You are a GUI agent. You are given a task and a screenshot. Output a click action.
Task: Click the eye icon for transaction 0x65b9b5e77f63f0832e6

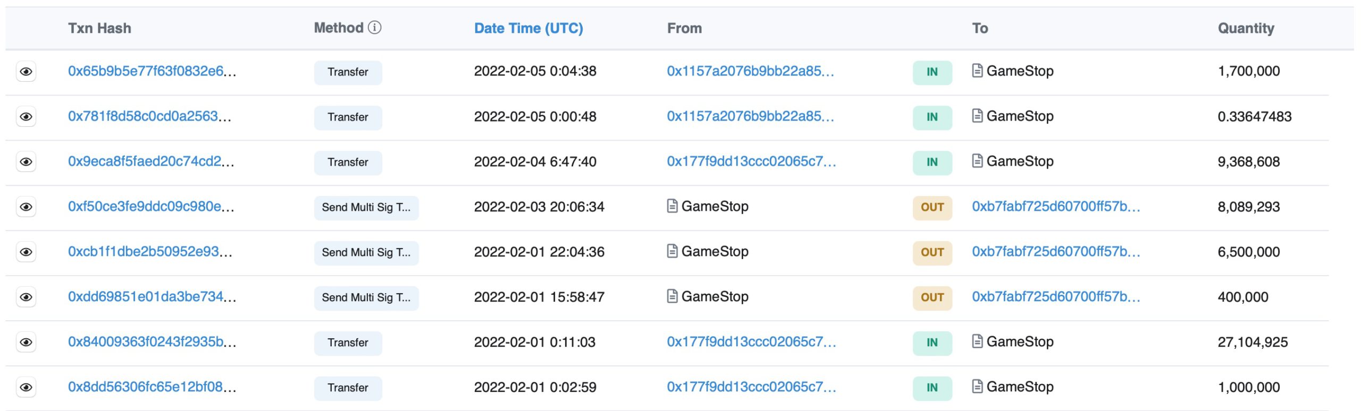[x=26, y=72]
